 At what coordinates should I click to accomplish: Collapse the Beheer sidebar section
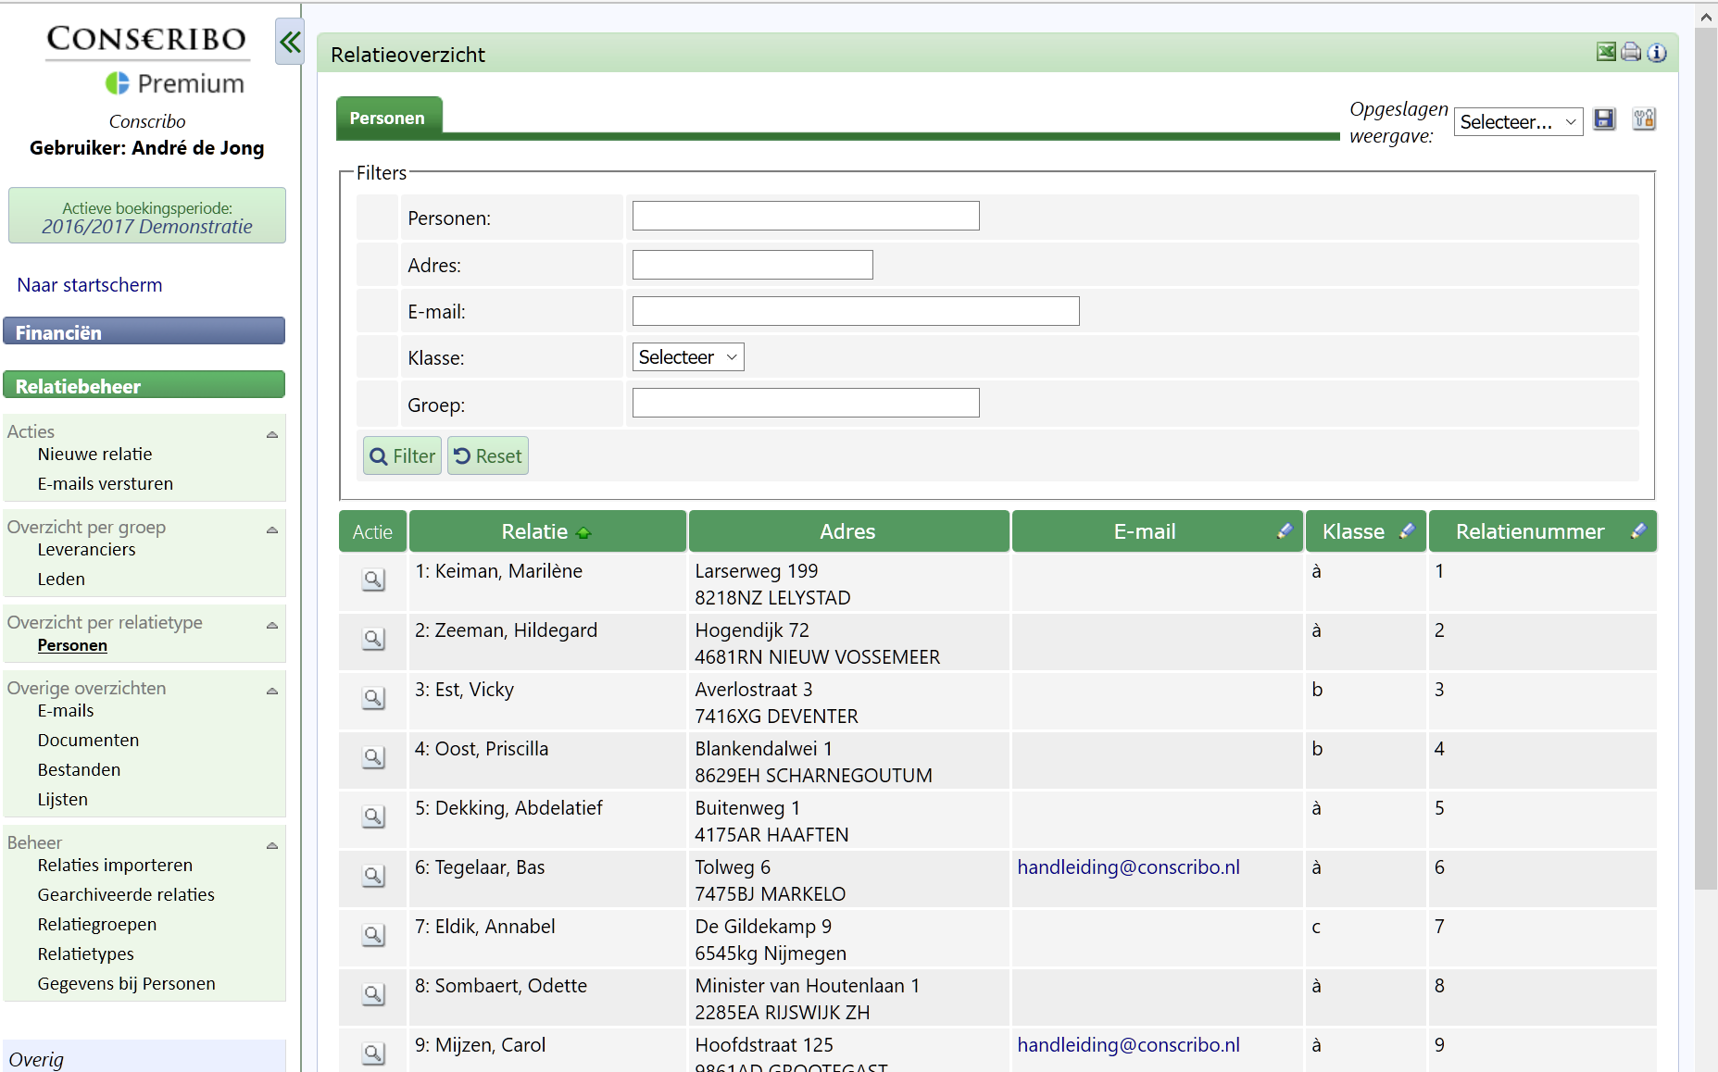[272, 845]
